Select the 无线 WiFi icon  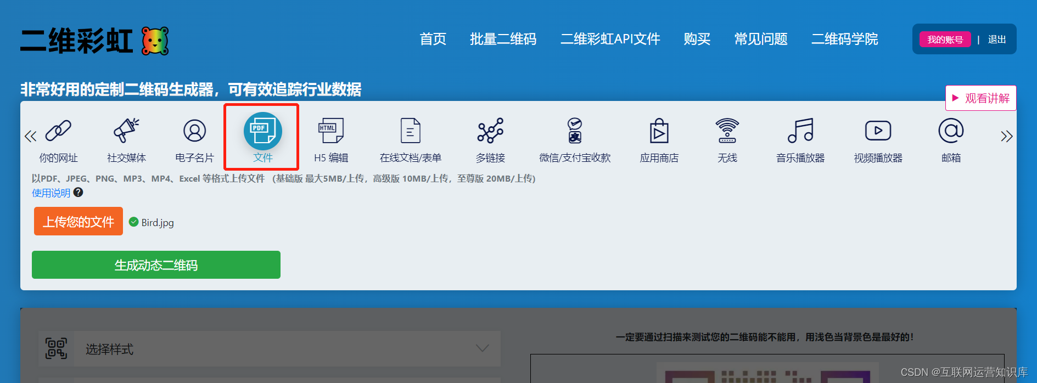[727, 131]
